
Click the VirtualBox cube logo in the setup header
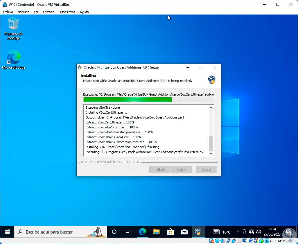click(x=211, y=79)
